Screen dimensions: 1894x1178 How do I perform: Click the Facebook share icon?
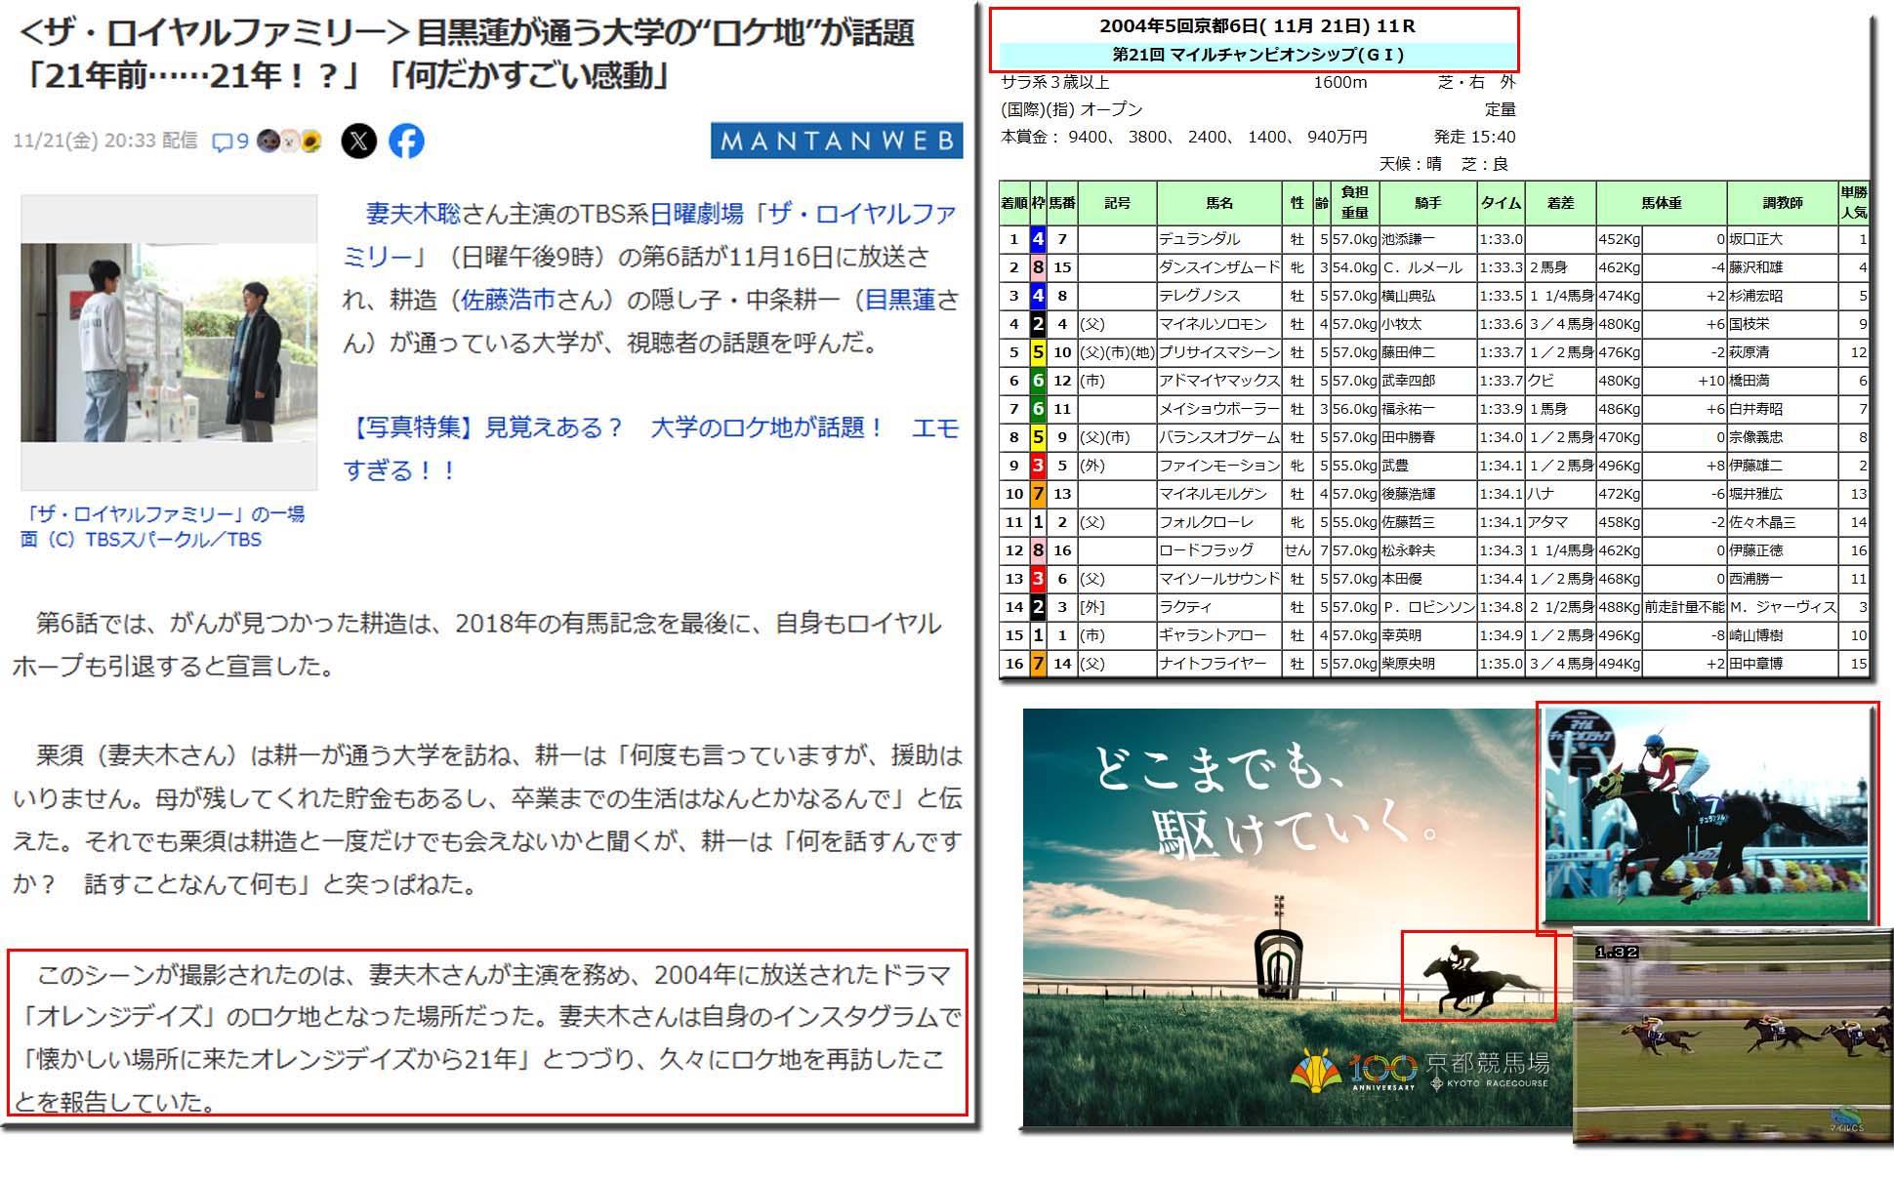(406, 142)
